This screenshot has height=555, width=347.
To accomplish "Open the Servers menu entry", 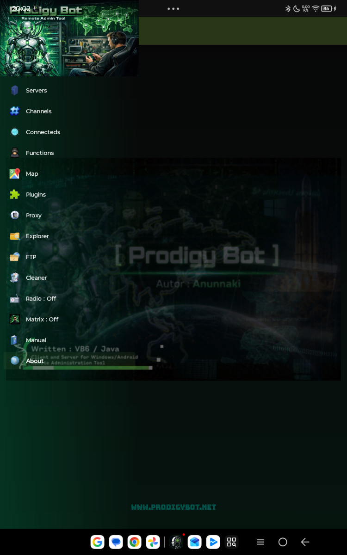I will click(69, 90).
